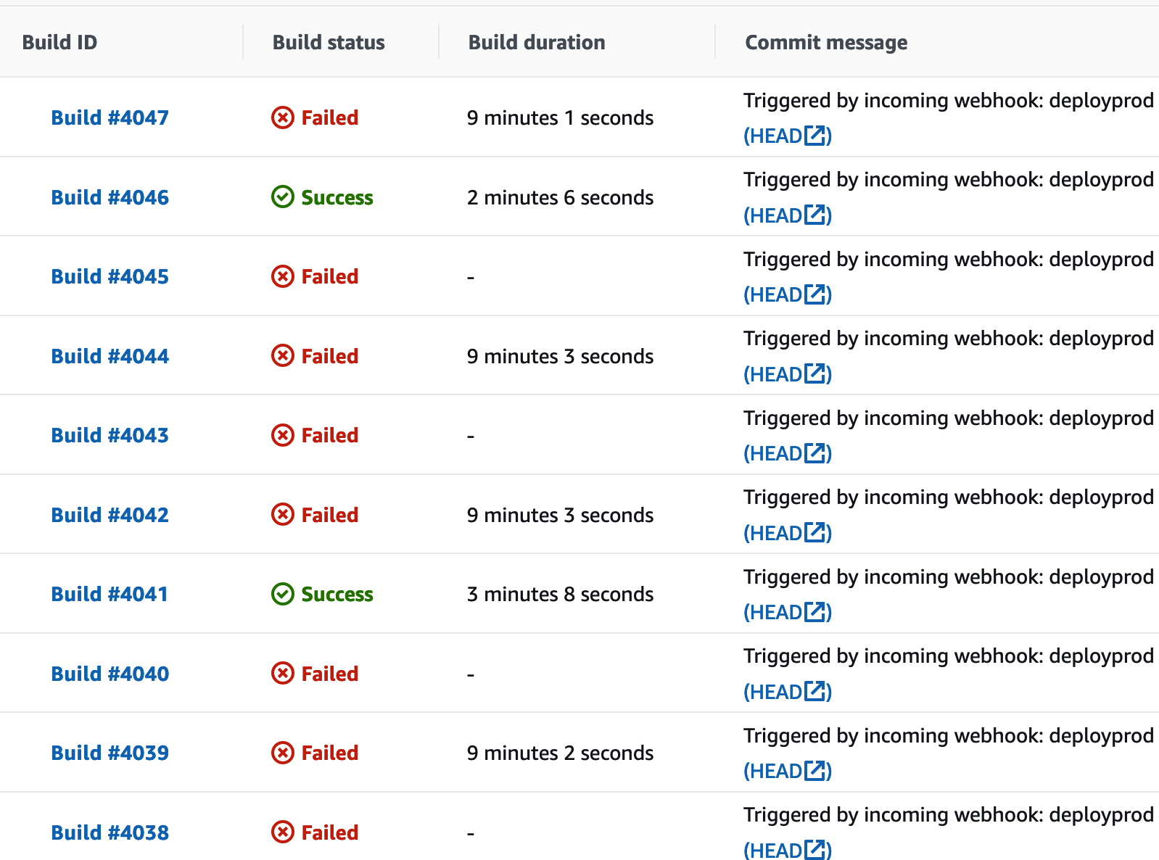
Task: Click the Failed status icon on Build #4045
Action: (283, 276)
